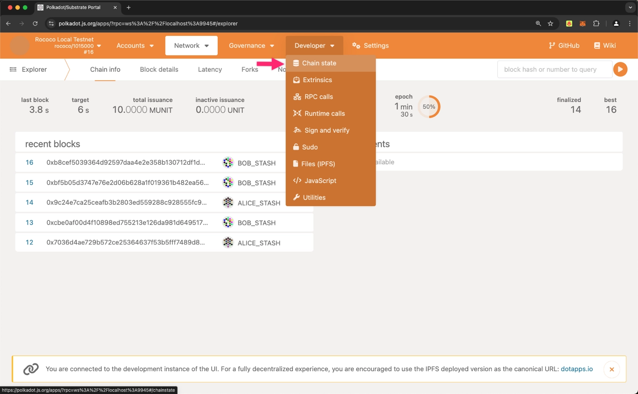Dismiss the development instance banner
The image size is (638, 394).
tap(611, 369)
